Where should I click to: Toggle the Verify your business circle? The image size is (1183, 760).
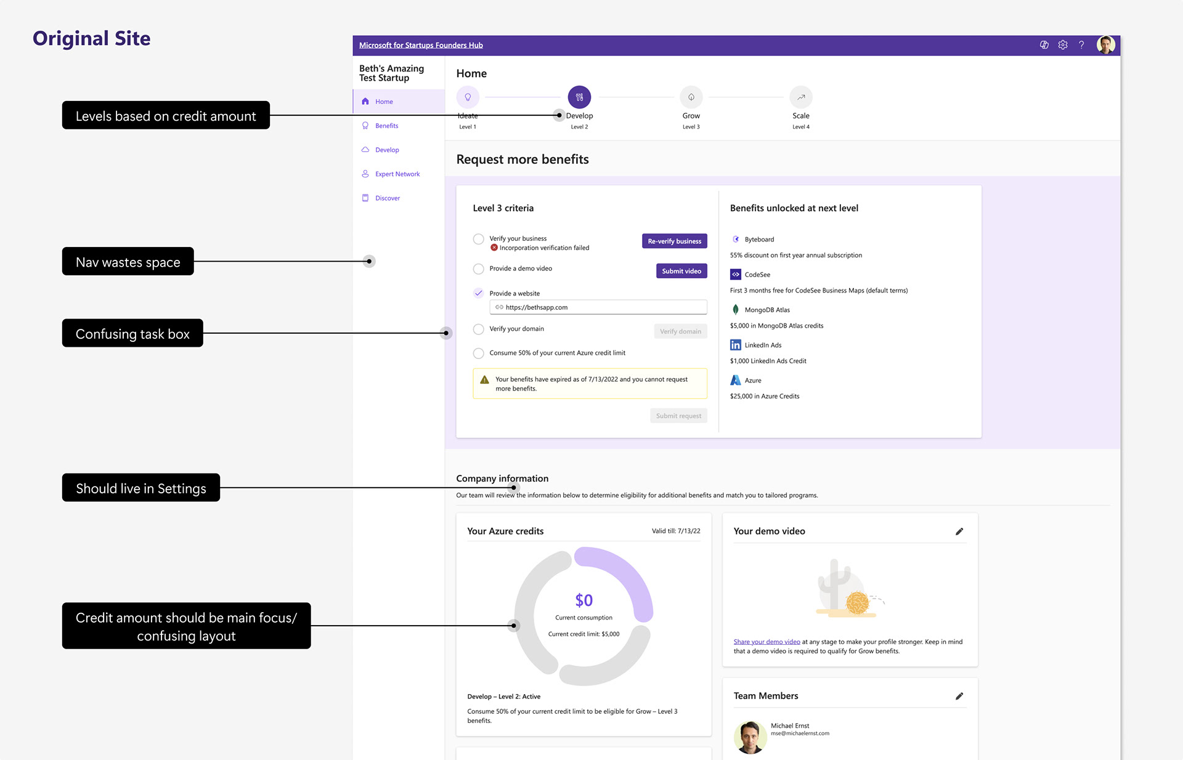(x=478, y=239)
